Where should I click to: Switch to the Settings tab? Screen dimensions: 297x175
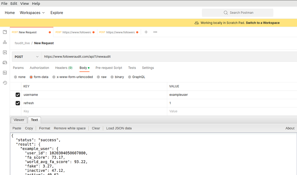148,68
